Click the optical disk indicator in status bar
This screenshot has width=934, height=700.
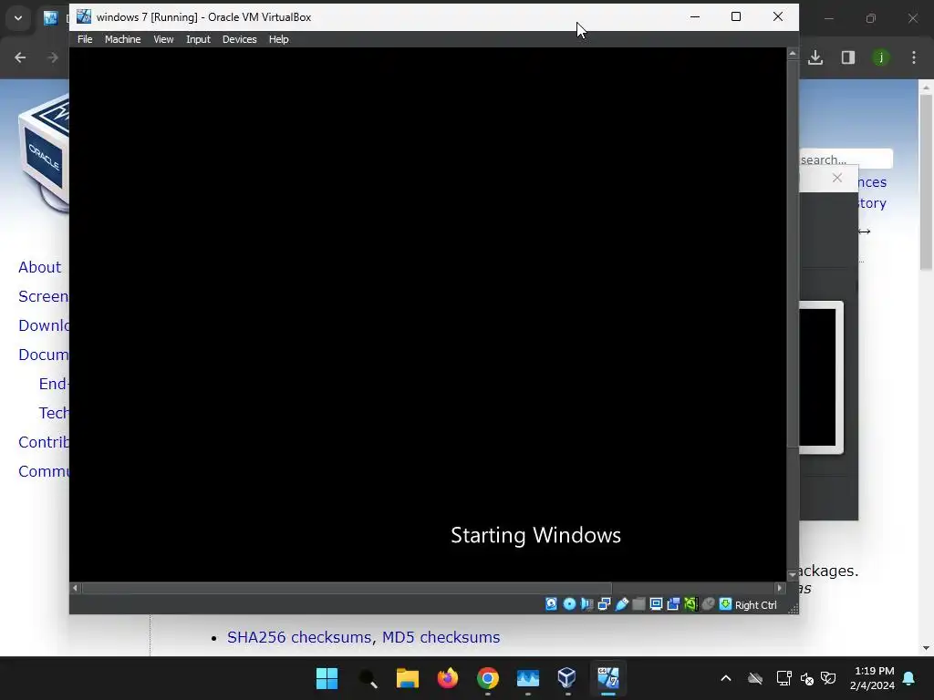569,604
